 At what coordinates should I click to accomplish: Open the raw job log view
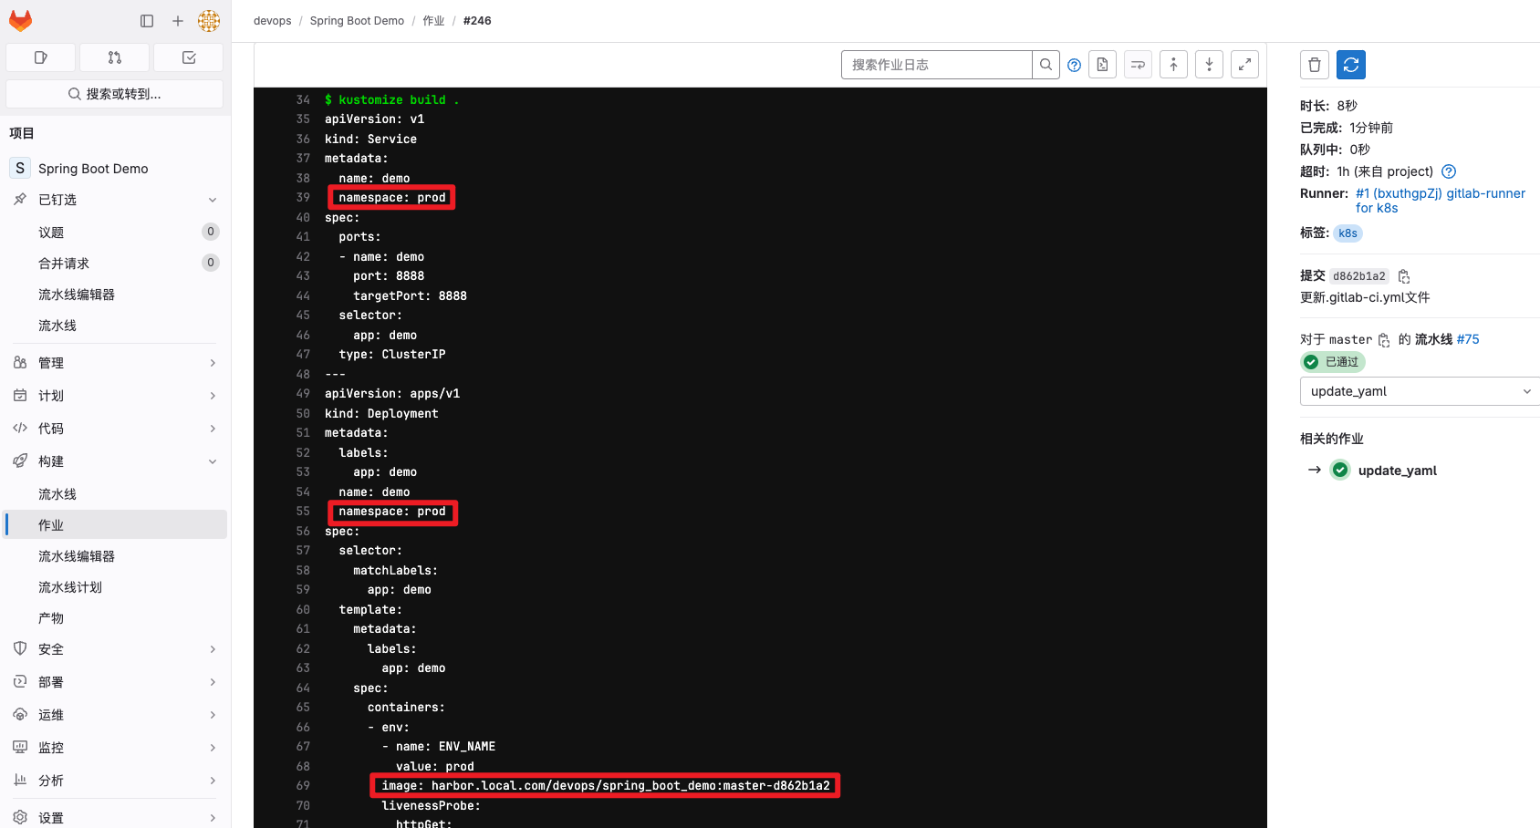[x=1102, y=64]
